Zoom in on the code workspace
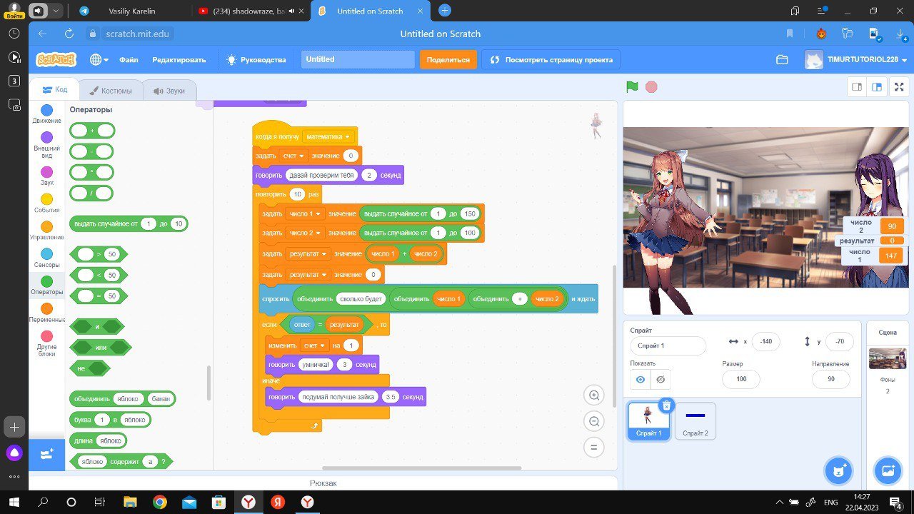The width and height of the screenshot is (914, 514). click(x=593, y=395)
